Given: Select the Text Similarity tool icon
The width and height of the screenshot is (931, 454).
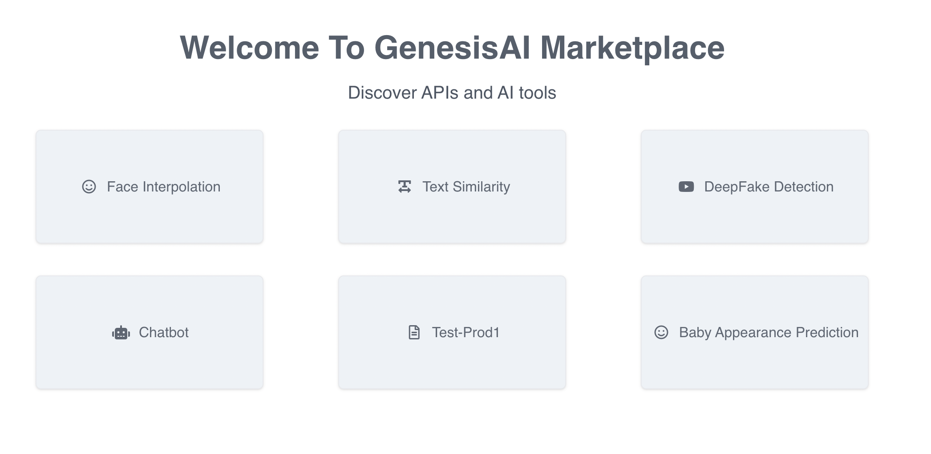Looking at the screenshot, I should coord(404,187).
